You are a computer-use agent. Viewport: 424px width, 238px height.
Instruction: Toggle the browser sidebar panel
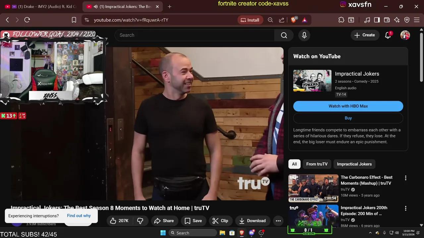coord(377,20)
